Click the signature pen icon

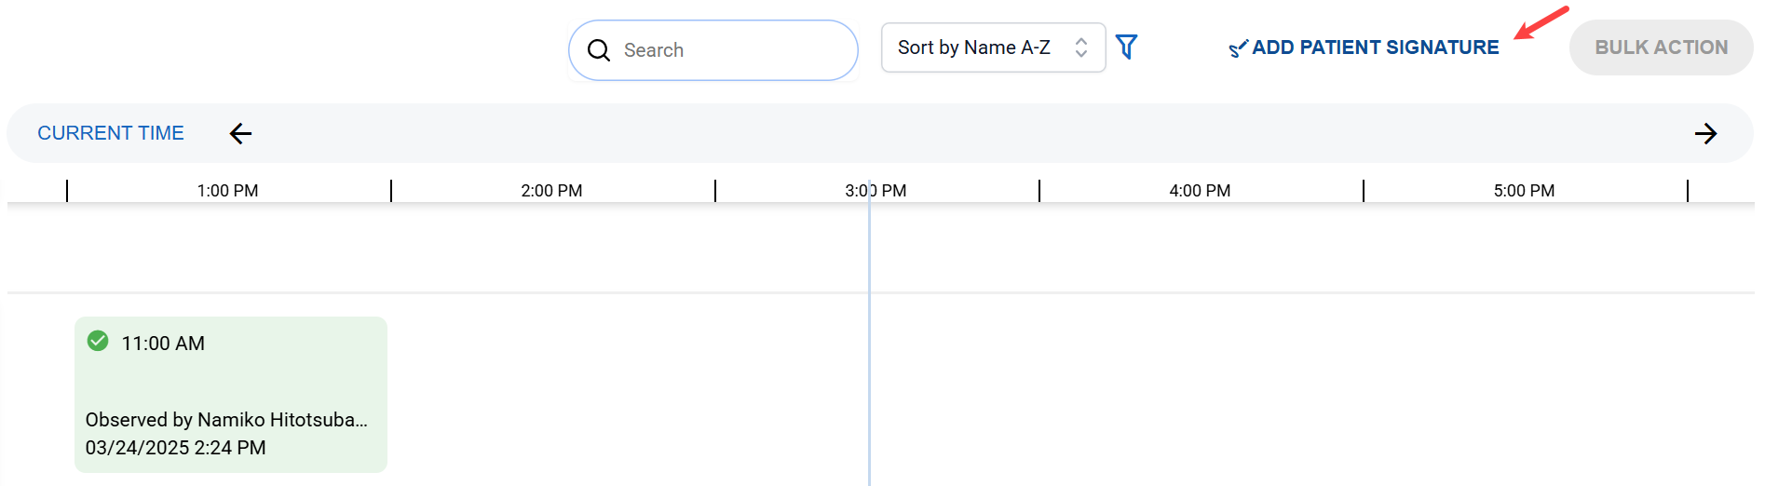[x=1238, y=48]
